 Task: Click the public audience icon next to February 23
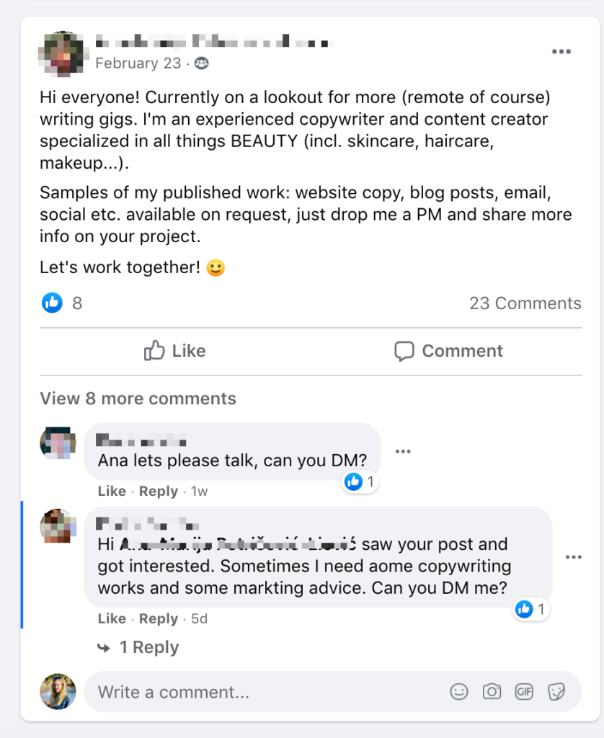[x=202, y=63]
